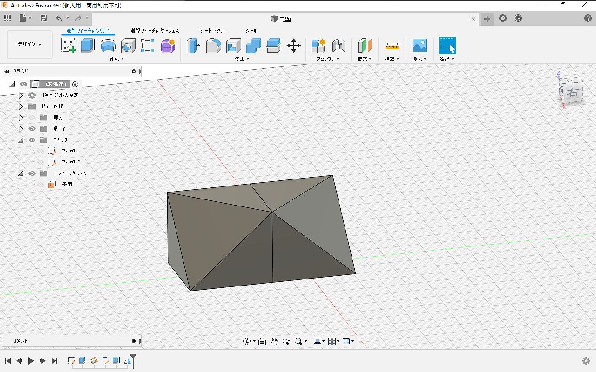
Task: Play the timeline
Action: [x=31, y=361]
